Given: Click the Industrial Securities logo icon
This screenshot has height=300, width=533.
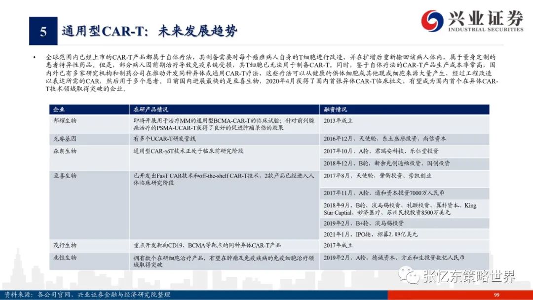Looking at the screenshot, I should tap(432, 21).
